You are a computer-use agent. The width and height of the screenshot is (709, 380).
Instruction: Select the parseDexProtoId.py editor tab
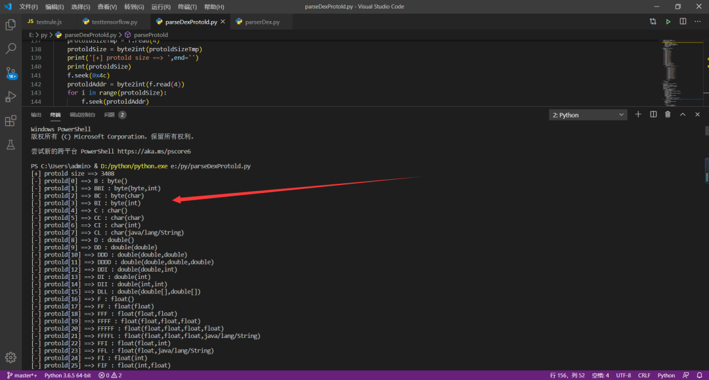[x=190, y=22]
